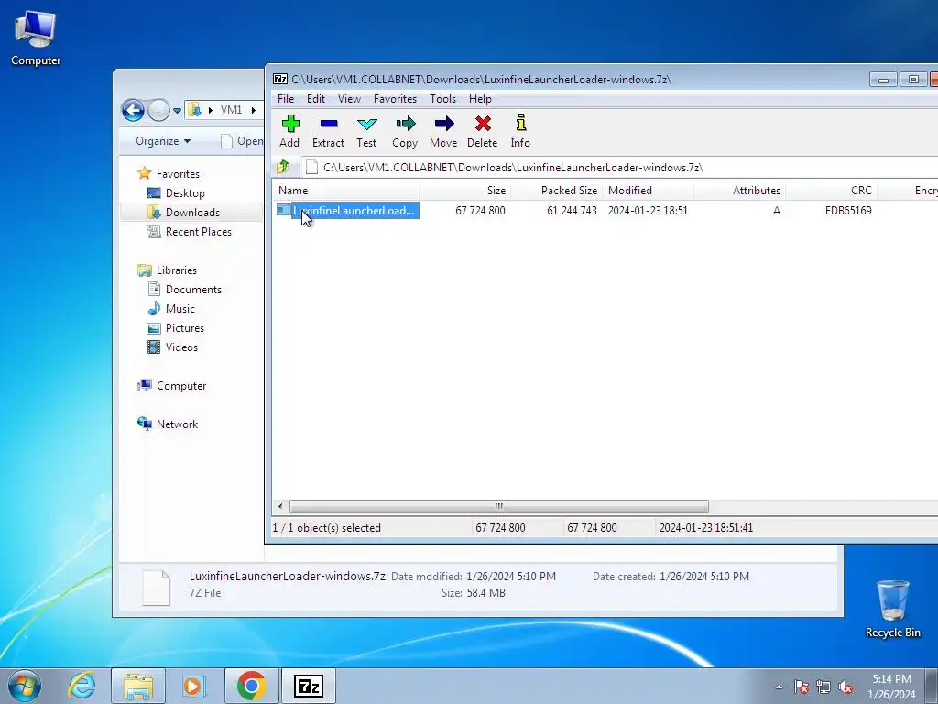Image resolution: width=938 pixels, height=704 pixels.
Task: Sort by the Name column header
Action: tap(346, 191)
